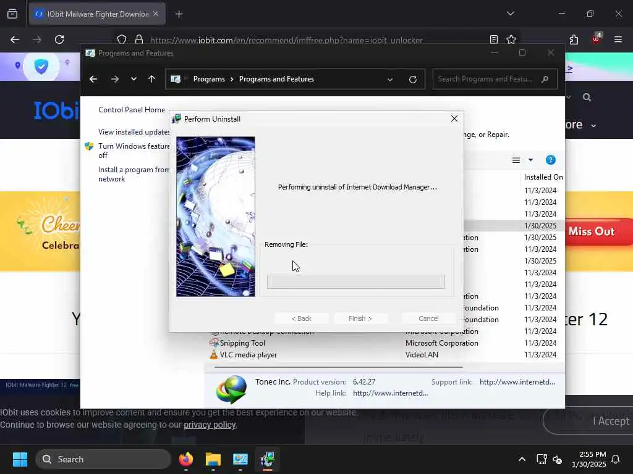The image size is (633, 474).
Task: Click the Cancel button in uninstall dialog
Action: [428, 318]
